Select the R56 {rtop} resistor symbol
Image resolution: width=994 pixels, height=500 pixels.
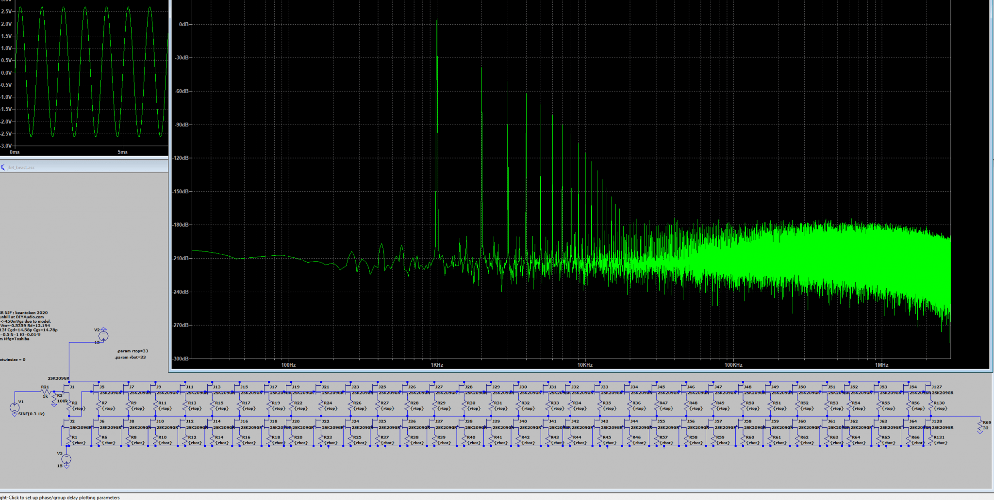coord(908,406)
